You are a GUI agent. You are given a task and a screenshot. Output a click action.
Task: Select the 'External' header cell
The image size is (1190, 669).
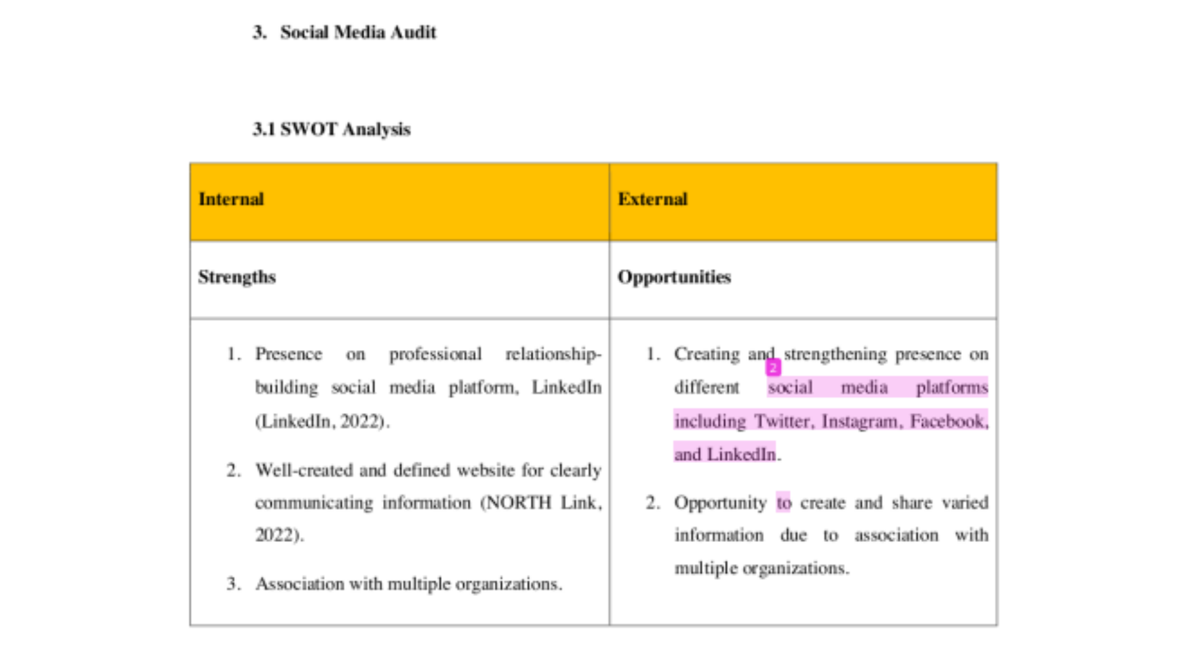[x=803, y=202]
